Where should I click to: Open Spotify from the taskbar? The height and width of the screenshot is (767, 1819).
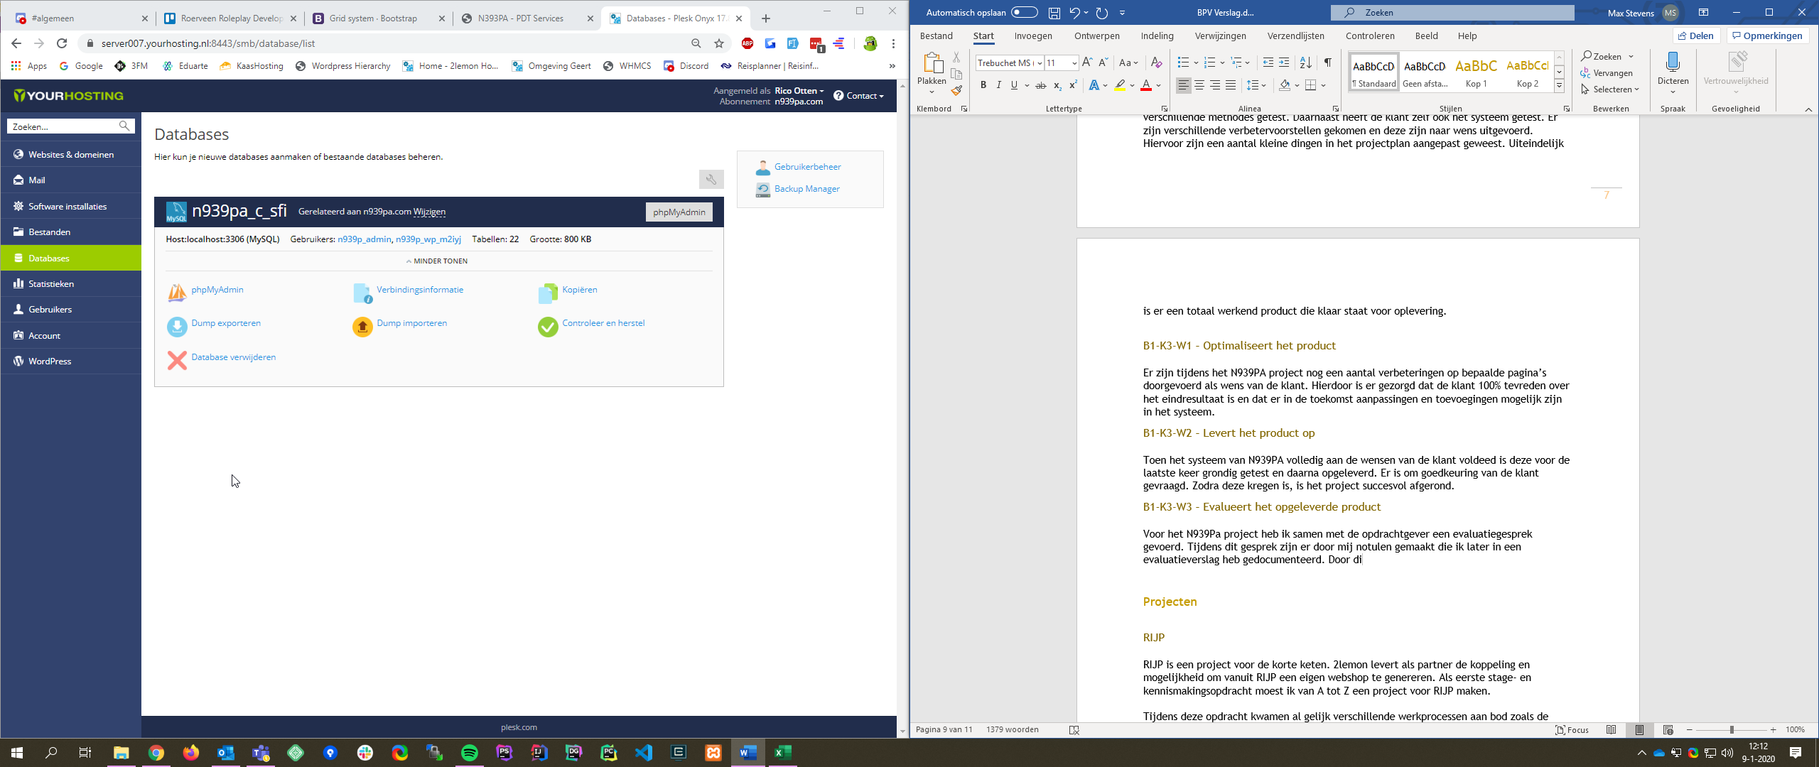pos(470,753)
